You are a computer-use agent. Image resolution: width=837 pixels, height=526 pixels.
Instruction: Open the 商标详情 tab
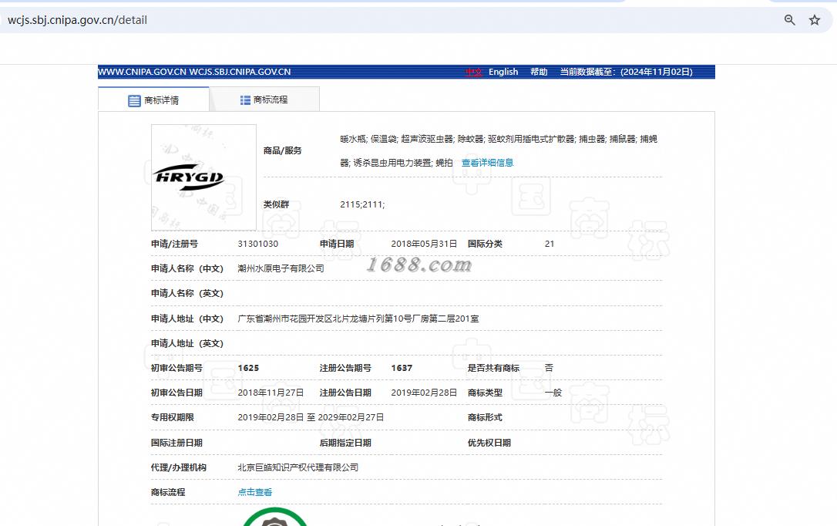[153, 99]
